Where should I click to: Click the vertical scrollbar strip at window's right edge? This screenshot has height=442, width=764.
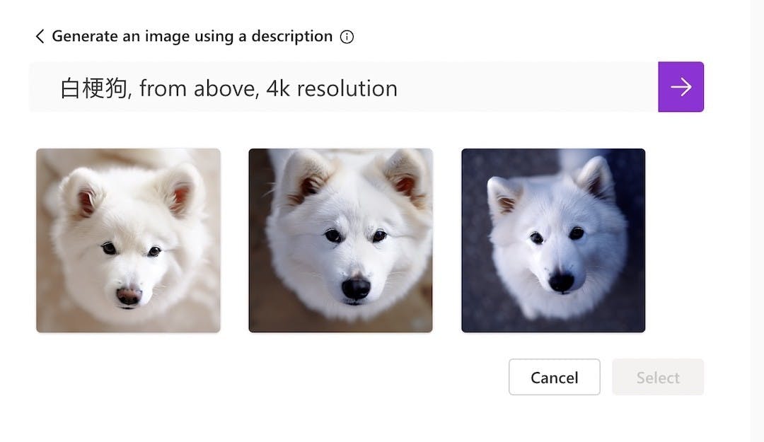[757, 221]
